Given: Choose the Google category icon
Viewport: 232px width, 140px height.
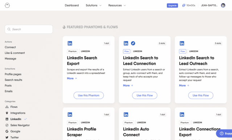Looking at the screenshot, I should (7, 131).
